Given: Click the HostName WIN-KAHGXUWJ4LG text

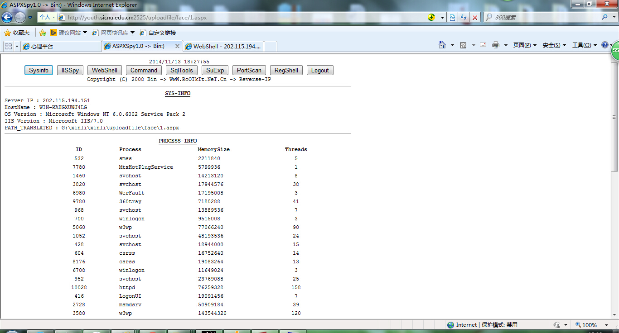Looking at the screenshot, I should click(46, 107).
